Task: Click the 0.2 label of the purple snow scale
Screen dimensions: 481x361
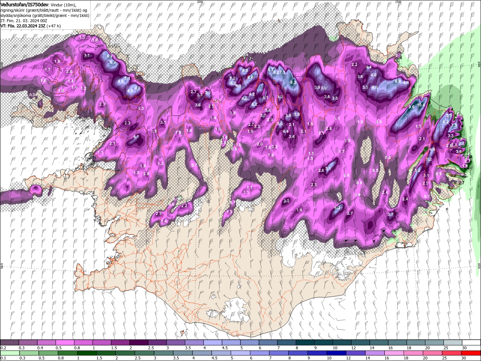Action: [3, 348]
